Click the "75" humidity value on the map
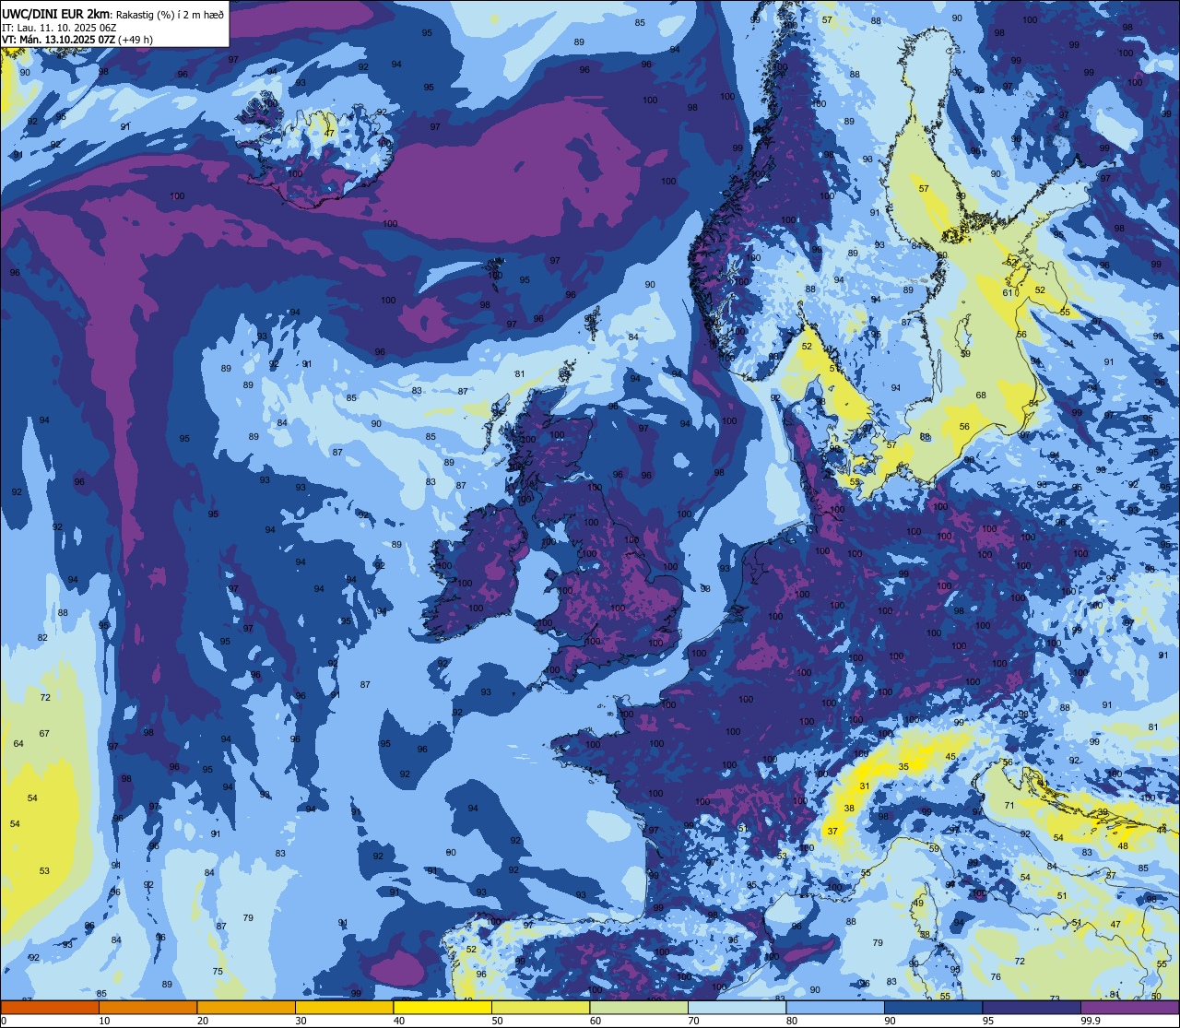This screenshot has width=1180, height=1028. pos(218,972)
